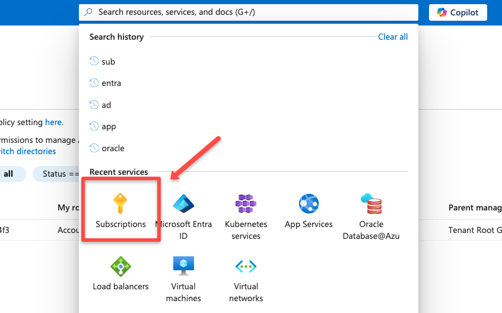Open the Subscriptions key icon
This screenshot has height=313, width=502.
[120, 203]
